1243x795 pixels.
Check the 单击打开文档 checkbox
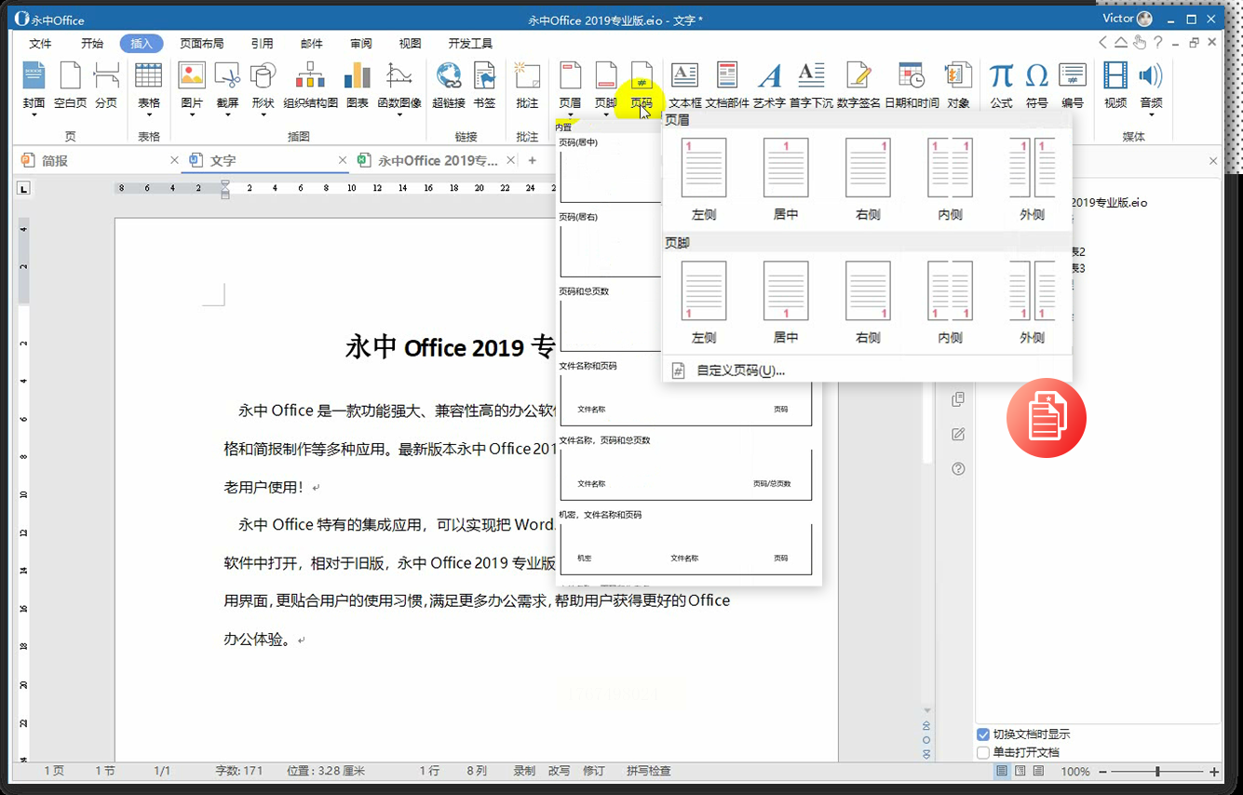pyautogui.click(x=983, y=752)
